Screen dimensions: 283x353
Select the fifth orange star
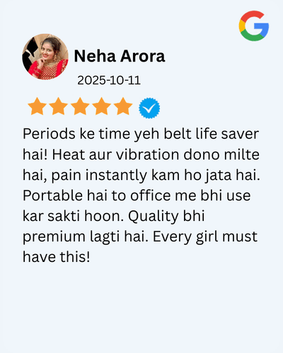[x=123, y=106]
